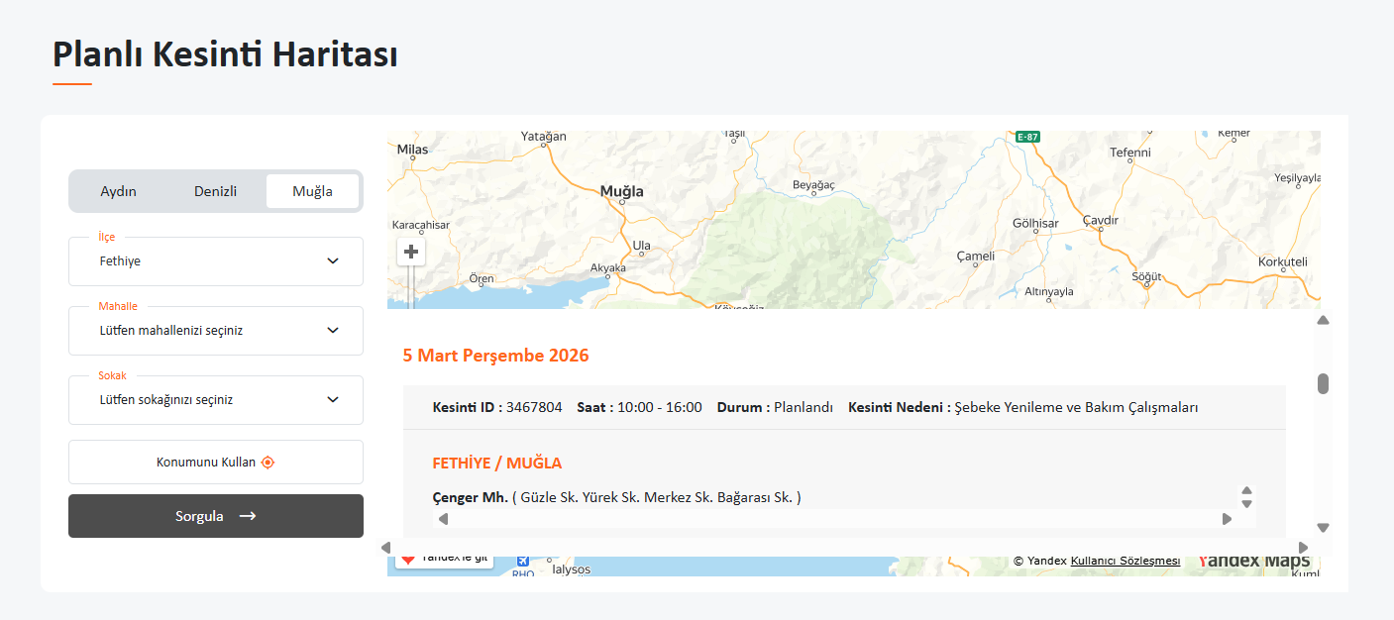
Task: Click the outage list scrollbar down arrow
Action: tap(1323, 528)
